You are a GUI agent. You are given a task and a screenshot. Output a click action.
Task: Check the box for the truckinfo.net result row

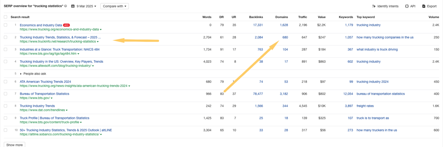pos(5,37)
